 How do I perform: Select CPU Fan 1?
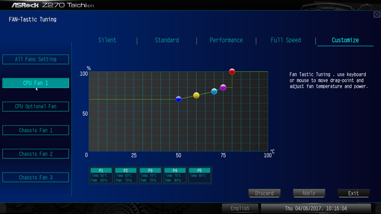coord(36,83)
